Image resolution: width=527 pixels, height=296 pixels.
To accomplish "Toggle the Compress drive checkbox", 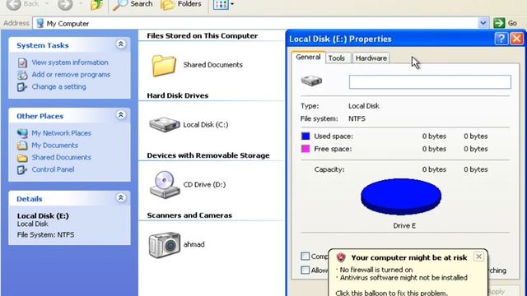I will [305, 257].
